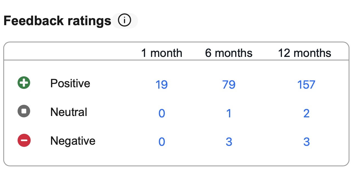Click the Feedback ratings heading
Screen dimensions: 353x180
pyautogui.click(x=57, y=21)
